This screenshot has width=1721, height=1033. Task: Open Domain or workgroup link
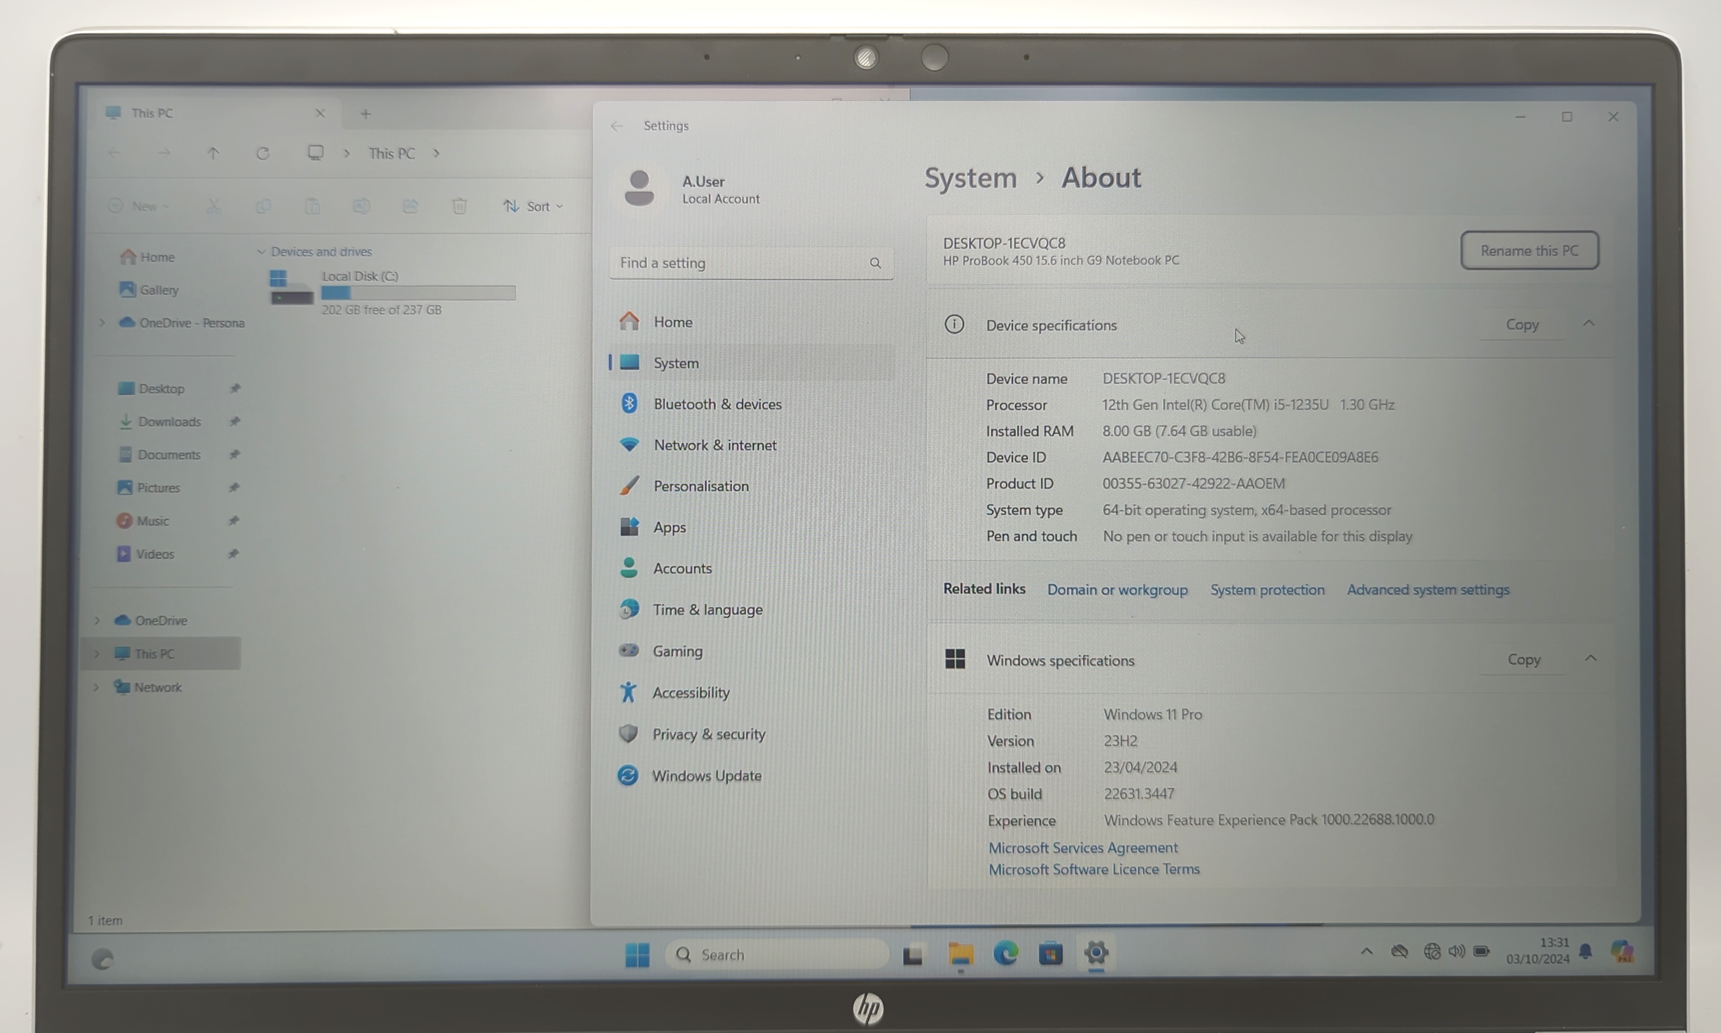1117,590
